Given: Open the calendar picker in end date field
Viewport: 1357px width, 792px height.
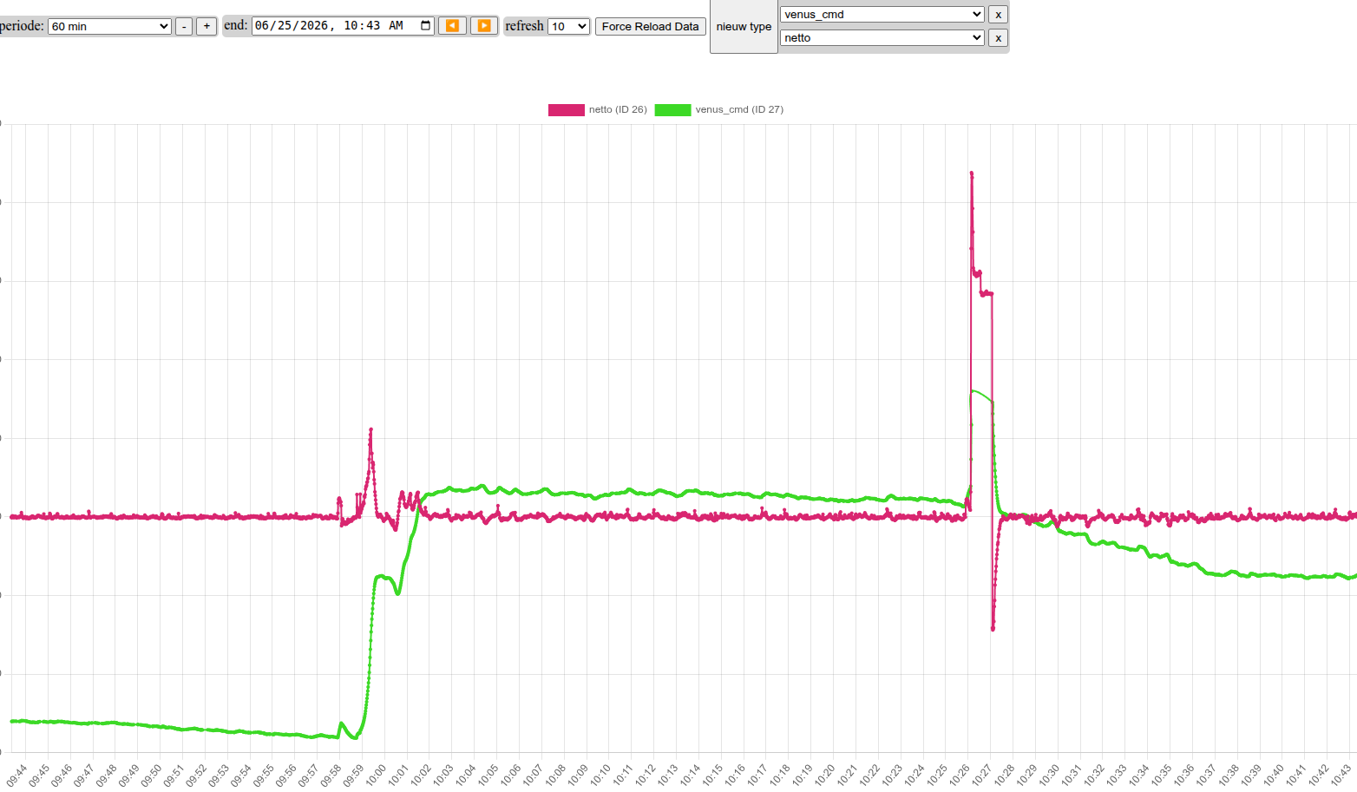Looking at the screenshot, I should pyautogui.click(x=426, y=26).
